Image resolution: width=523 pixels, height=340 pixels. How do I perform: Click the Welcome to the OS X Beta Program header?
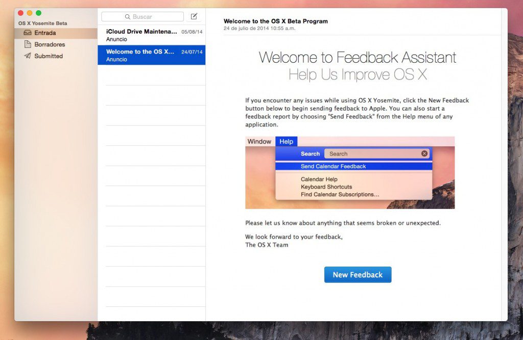tap(275, 21)
